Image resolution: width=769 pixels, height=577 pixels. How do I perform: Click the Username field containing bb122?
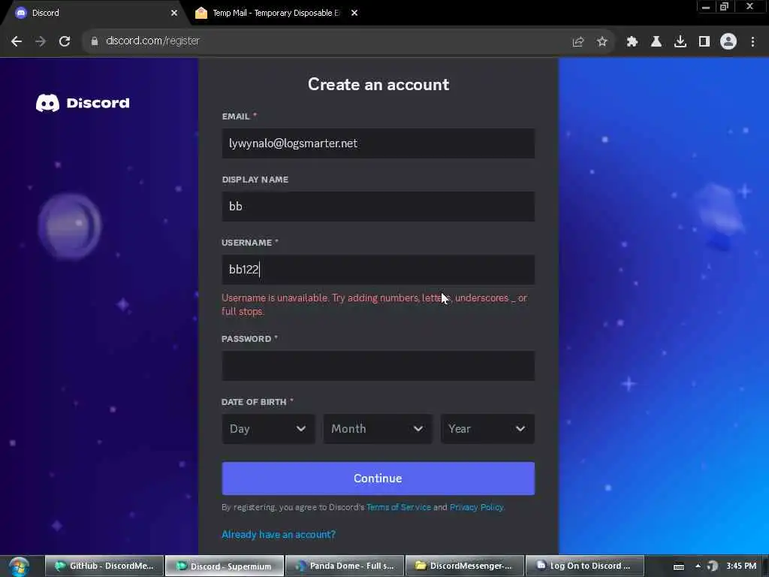point(378,270)
